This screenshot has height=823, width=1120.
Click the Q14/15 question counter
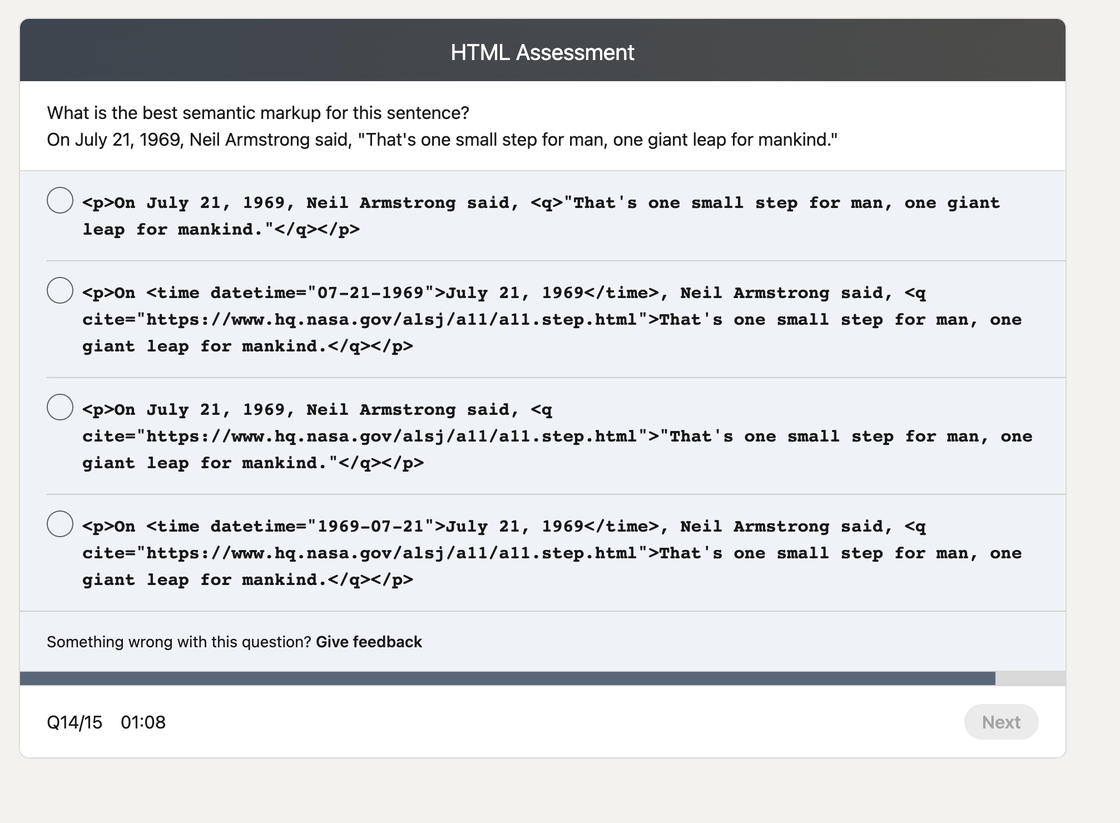73,721
